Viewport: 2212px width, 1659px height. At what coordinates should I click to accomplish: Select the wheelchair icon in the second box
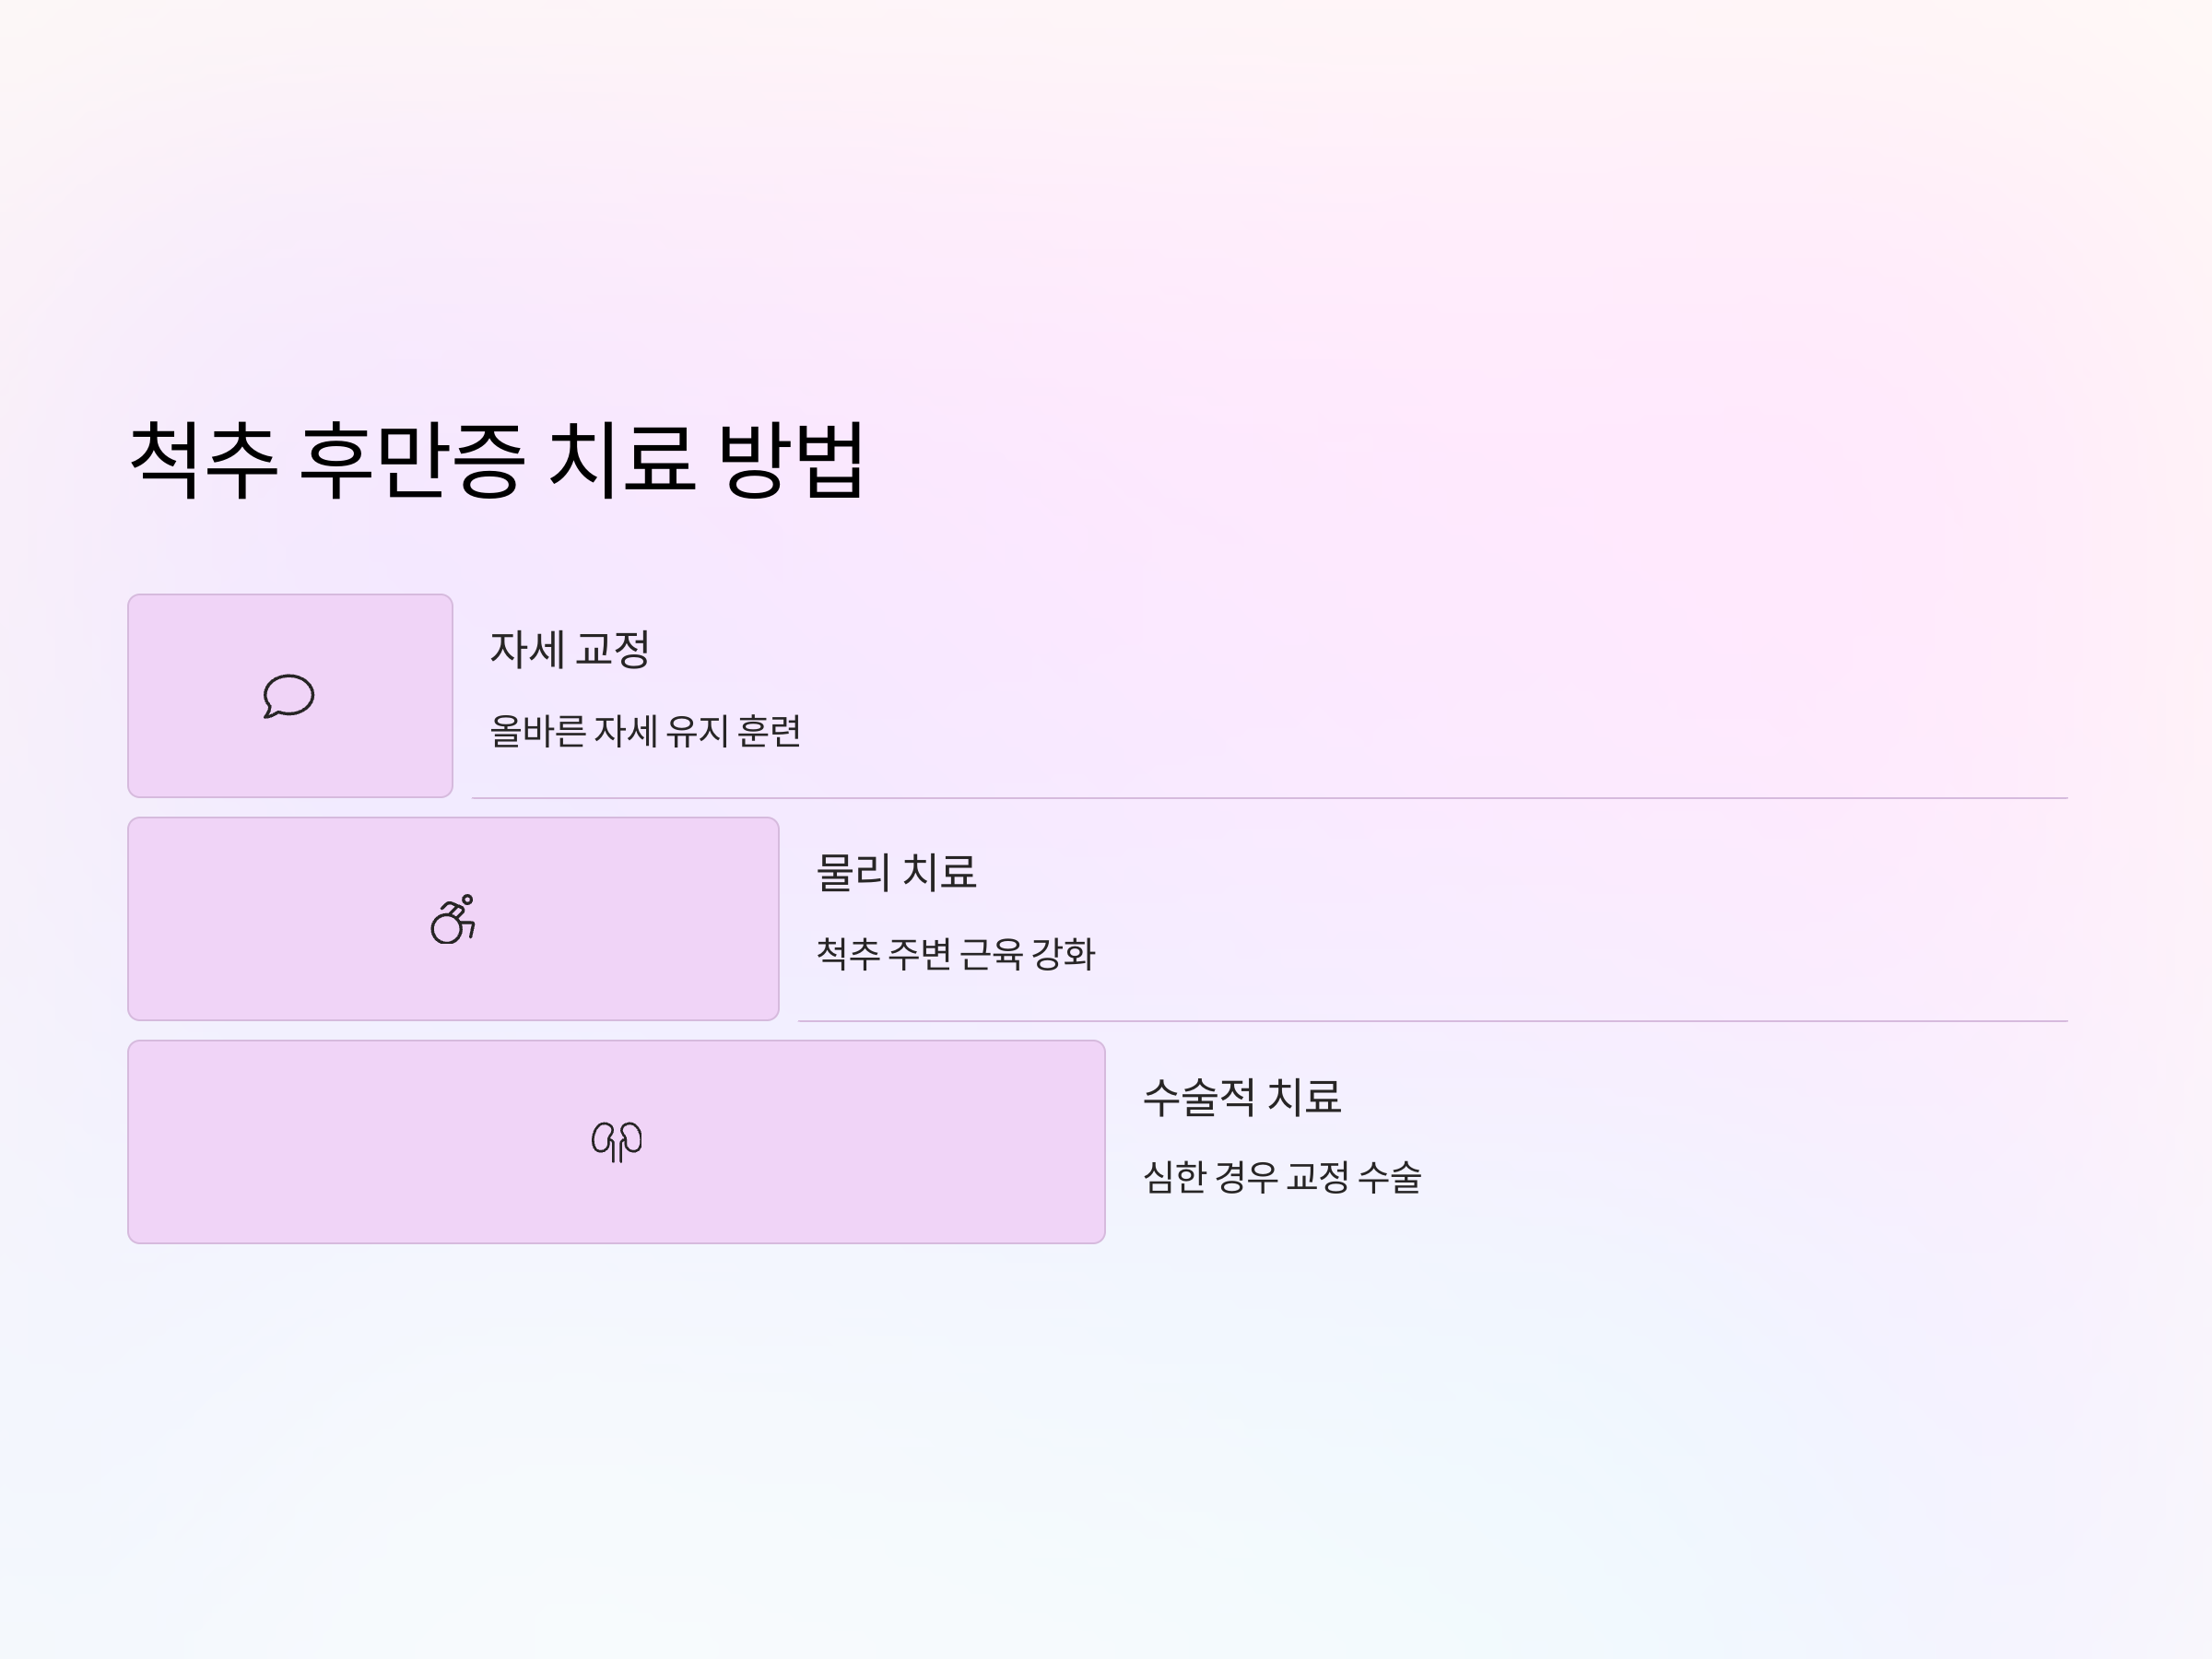[x=453, y=919]
